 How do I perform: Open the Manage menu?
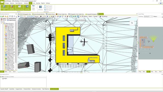click(7, 3)
